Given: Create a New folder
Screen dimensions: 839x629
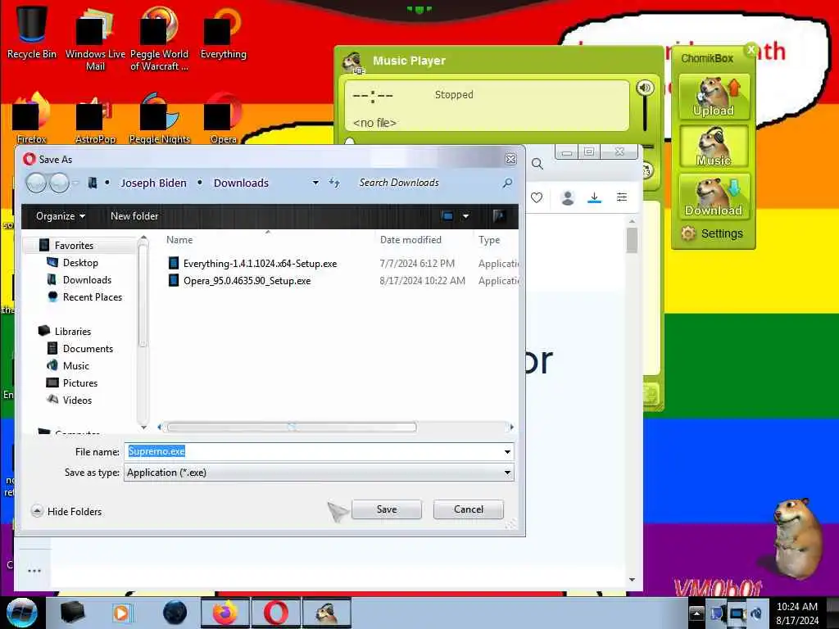Looking at the screenshot, I should (x=134, y=216).
